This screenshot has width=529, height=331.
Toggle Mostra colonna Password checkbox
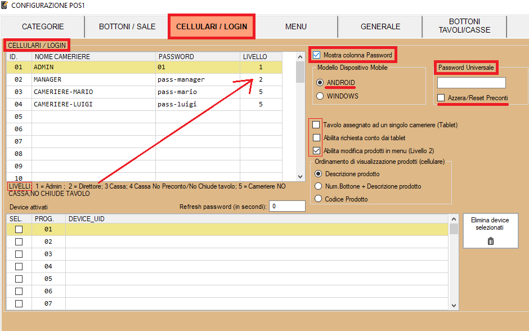tap(316, 55)
